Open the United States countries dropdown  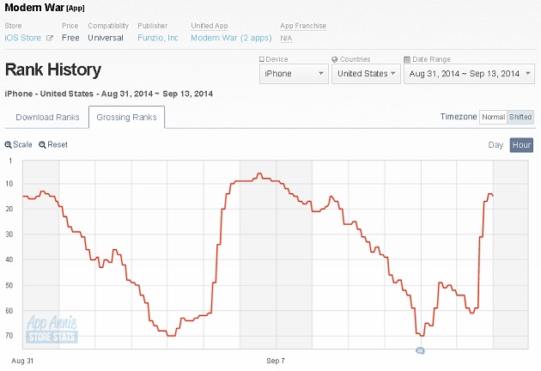click(366, 74)
